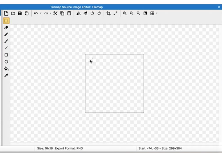This screenshot has height=157, width=222.
Task: Close the Tilemap Source Image Editor window
Action: 219,7
